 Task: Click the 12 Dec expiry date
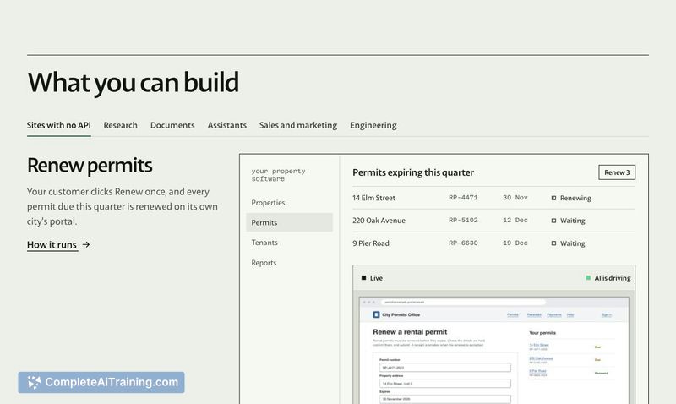tap(515, 220)
